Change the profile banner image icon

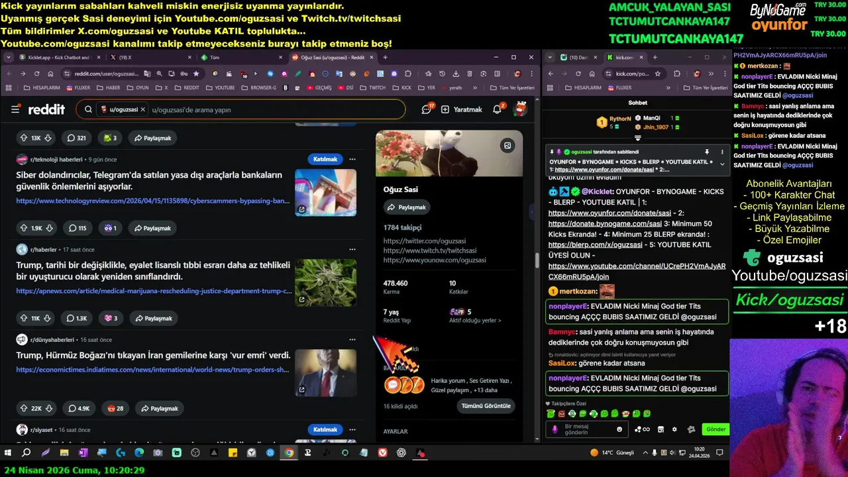507,146
